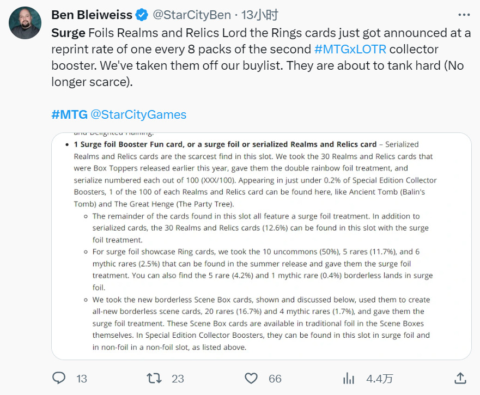Viewport: 480px width, 395px height.
Task: Visit the @StarCityGames mention
Action: (x=138, y=114)
